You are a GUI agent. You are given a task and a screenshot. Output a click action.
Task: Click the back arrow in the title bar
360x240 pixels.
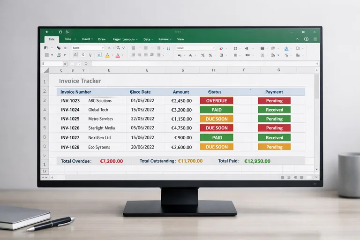(47, 32)
